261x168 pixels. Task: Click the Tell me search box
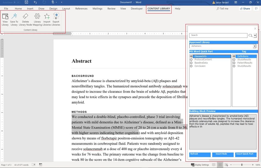(x=222, y=8)
